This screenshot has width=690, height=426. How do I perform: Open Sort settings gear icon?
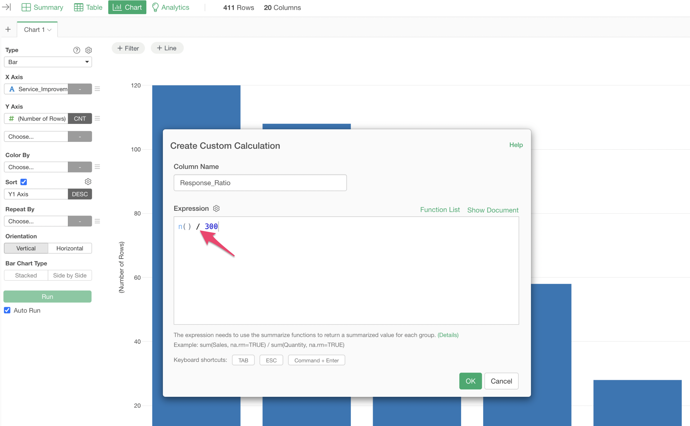click(x=88, y=182)
